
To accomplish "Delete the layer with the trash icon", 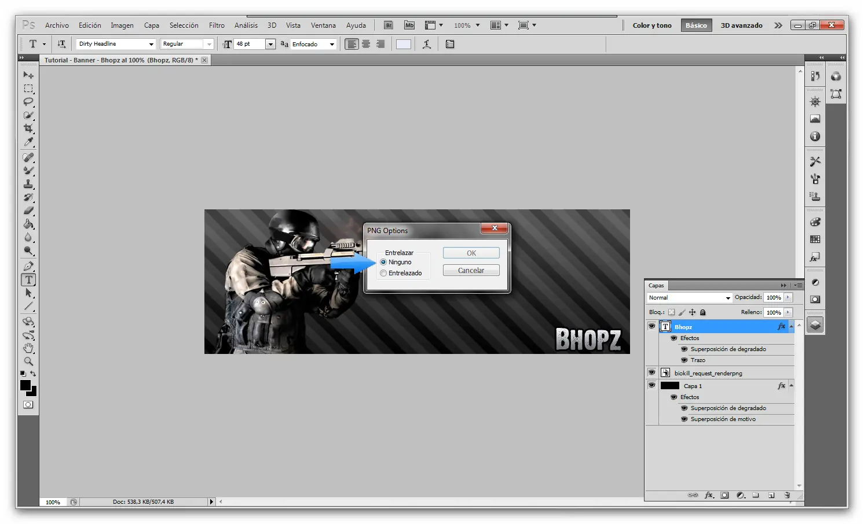I will coord(788,495).
